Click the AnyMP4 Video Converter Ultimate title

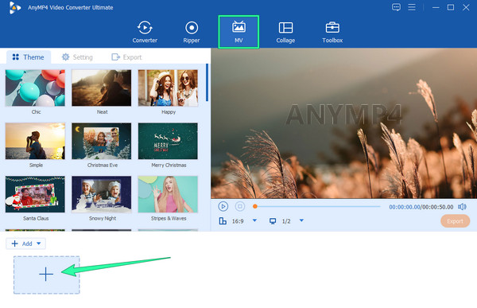point(70,7)
